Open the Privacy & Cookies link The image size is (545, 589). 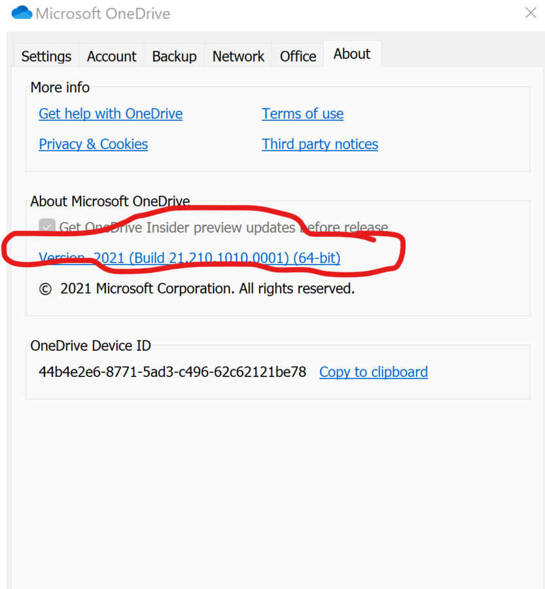click(93, 144)
